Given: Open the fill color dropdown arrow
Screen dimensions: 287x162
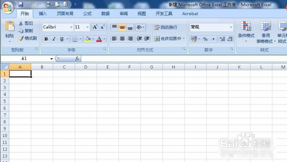Looking at the screenshot, I should 93,39.
